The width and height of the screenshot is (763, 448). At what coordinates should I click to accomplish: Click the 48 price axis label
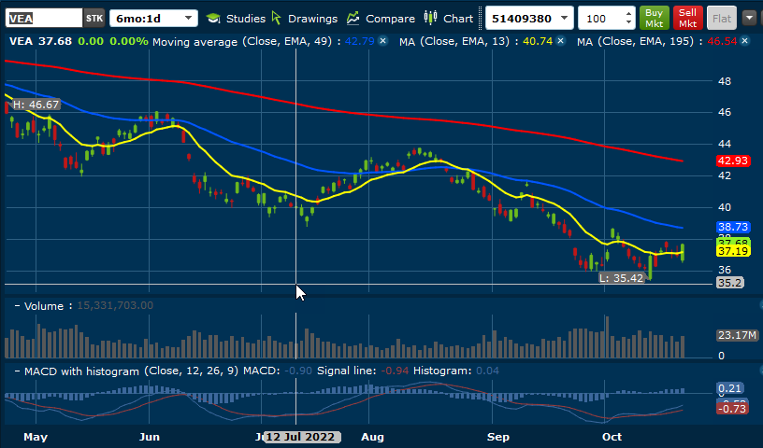click(725, 81)
